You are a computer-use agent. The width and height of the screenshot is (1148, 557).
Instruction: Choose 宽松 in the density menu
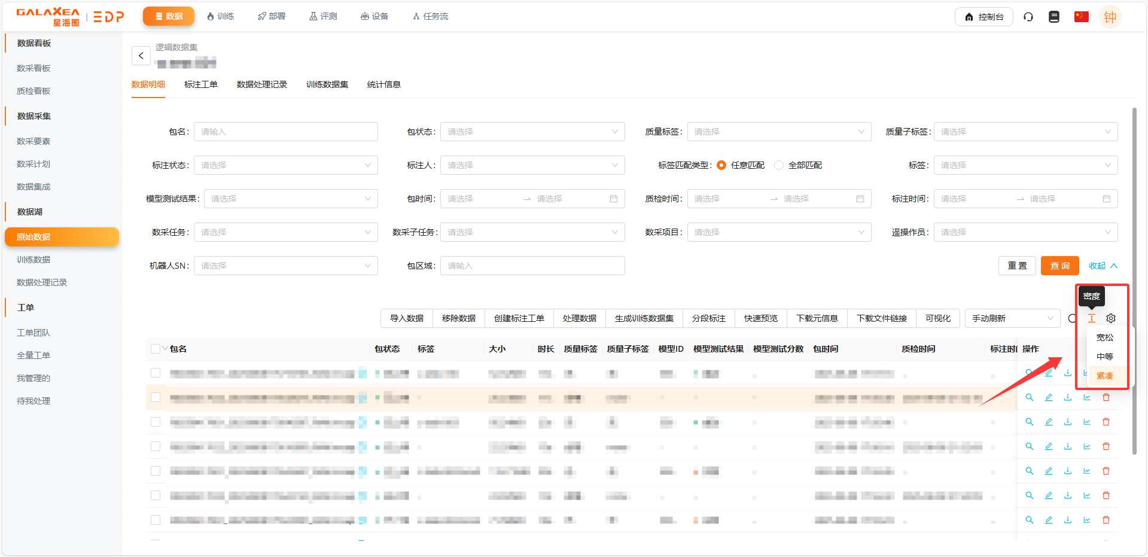click(x=1104, y=337)
